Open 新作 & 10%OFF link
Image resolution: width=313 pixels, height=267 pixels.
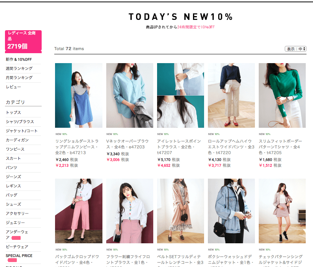19,59
